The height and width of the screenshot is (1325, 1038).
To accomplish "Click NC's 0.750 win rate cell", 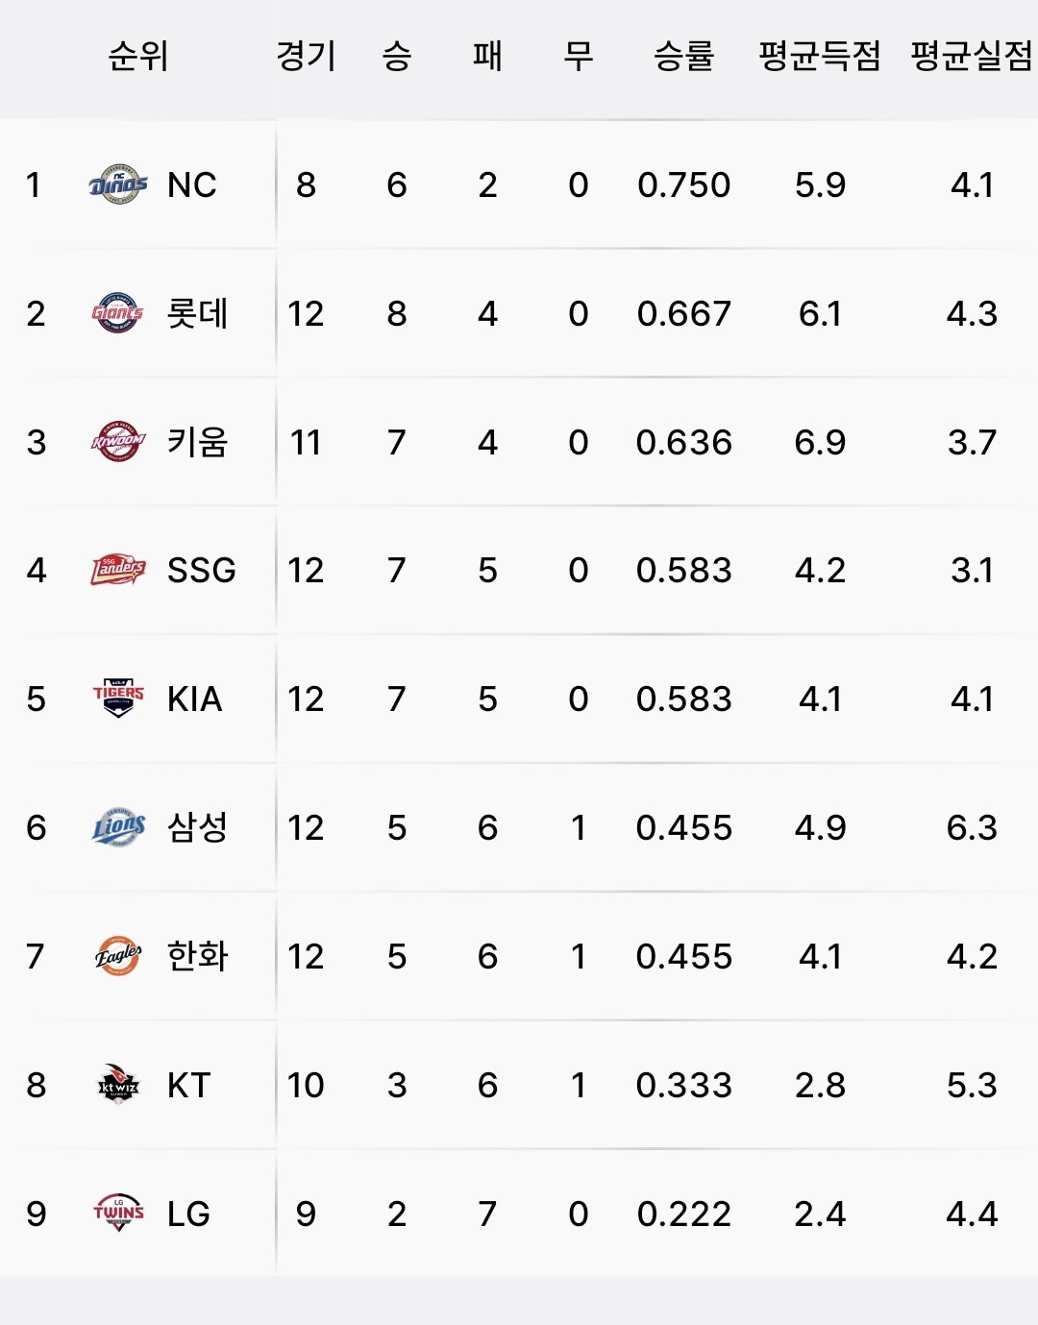I will 684,184.
